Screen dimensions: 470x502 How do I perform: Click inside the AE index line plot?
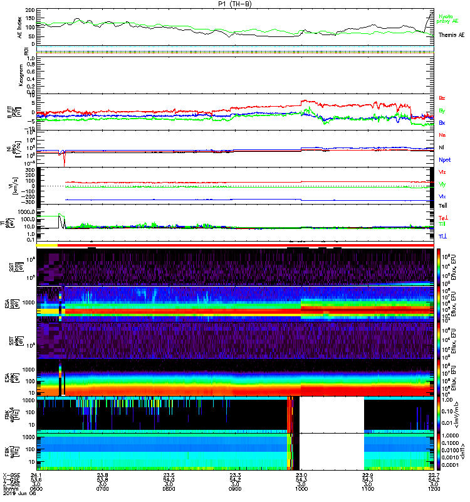[x=235, y=27]
